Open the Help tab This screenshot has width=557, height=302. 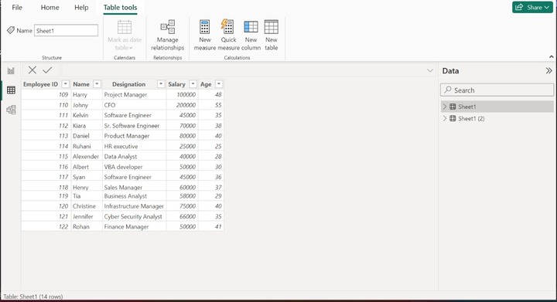[81, 8]
